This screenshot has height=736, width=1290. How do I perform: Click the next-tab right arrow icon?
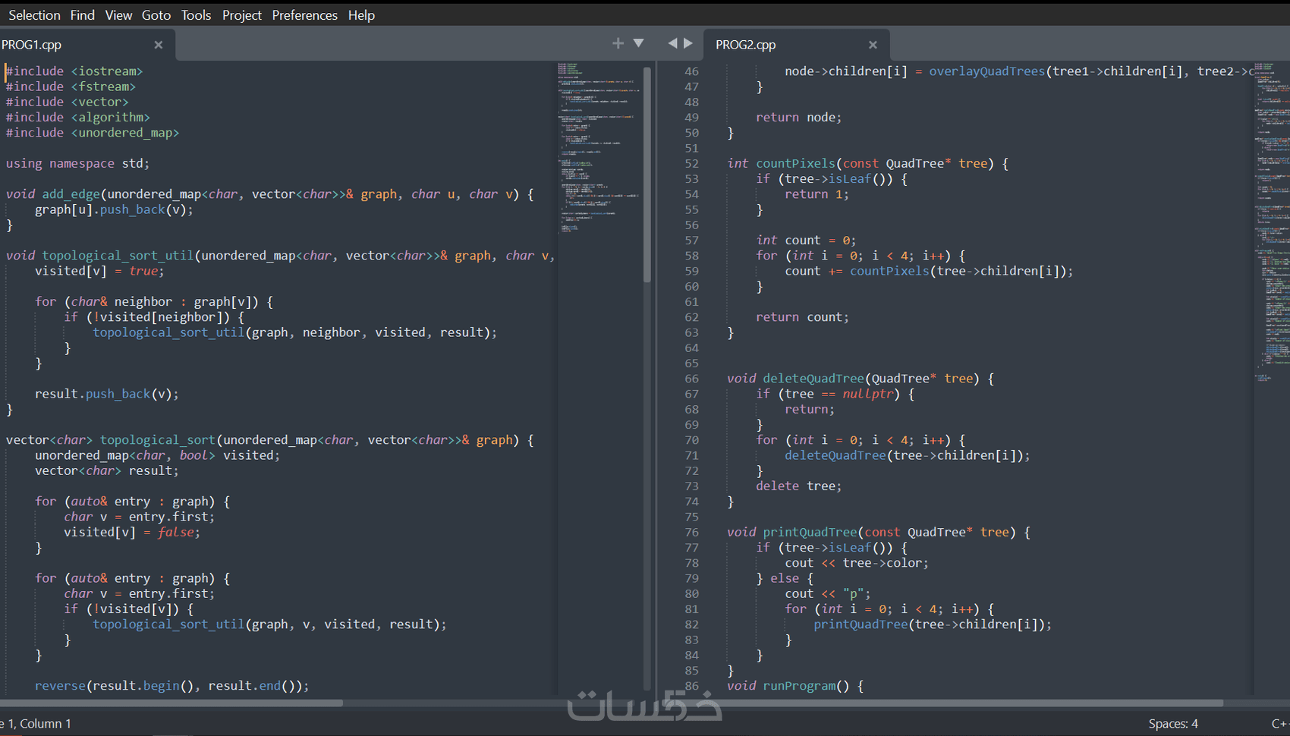click(687, 43)
